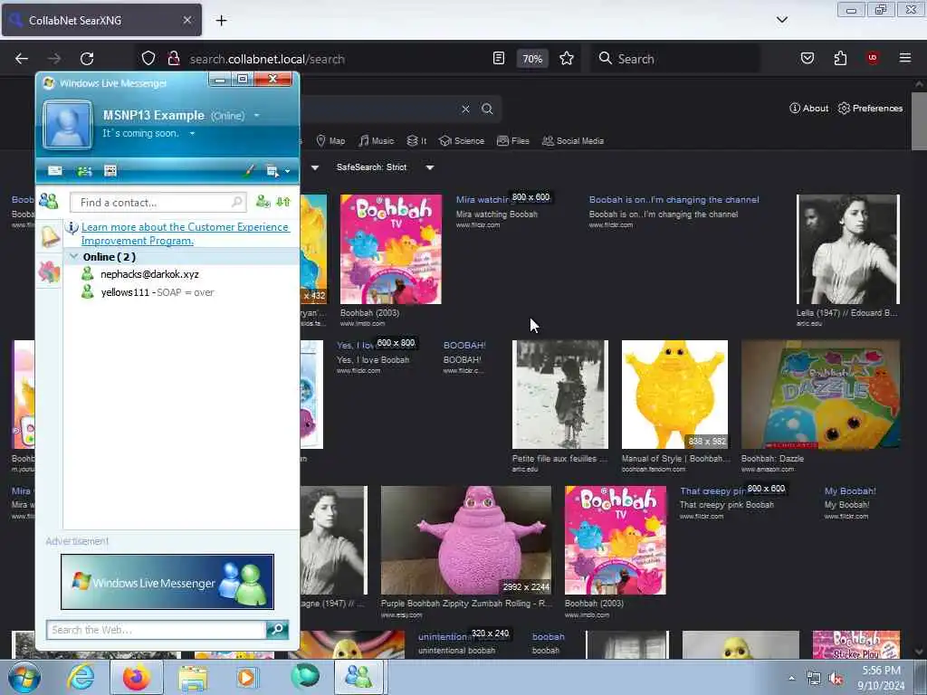Click the green contacts group icon in Messenger toolbar
This screenshot has height=695, width=927.
pos(84,171)
